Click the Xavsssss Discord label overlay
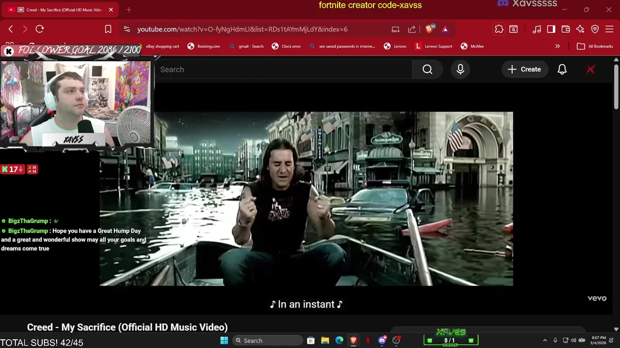The height and width of the screenshot is (348, 620). click(527, 4)
